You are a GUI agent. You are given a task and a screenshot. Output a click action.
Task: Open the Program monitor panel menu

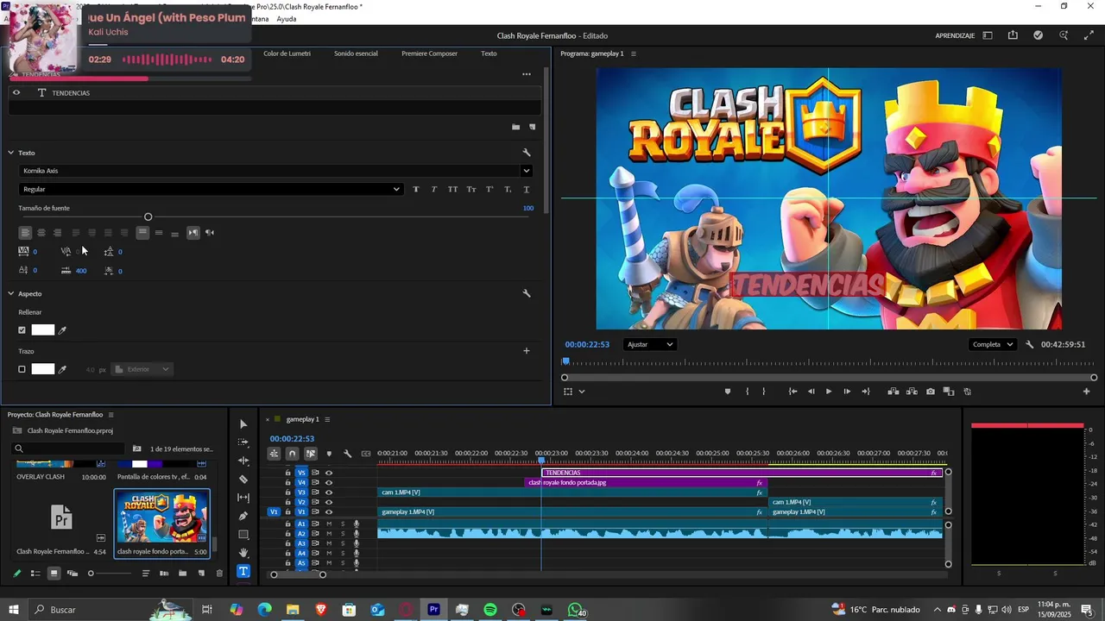coord(633,53)
